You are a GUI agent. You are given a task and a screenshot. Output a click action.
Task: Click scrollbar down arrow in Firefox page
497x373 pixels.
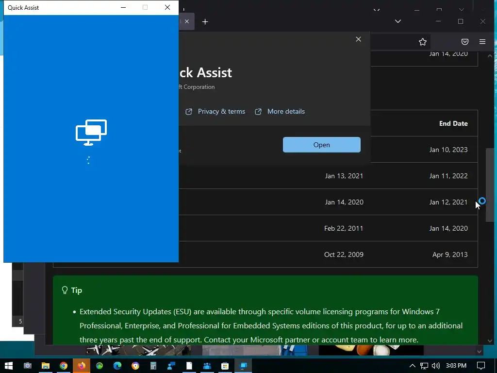(490, 341)
